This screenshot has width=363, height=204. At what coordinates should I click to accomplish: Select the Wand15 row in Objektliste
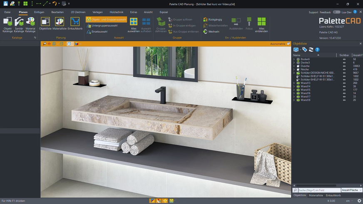[x=326, y=90]
